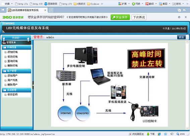Click the 扩展 extensions icon

(x=120, y=4)
